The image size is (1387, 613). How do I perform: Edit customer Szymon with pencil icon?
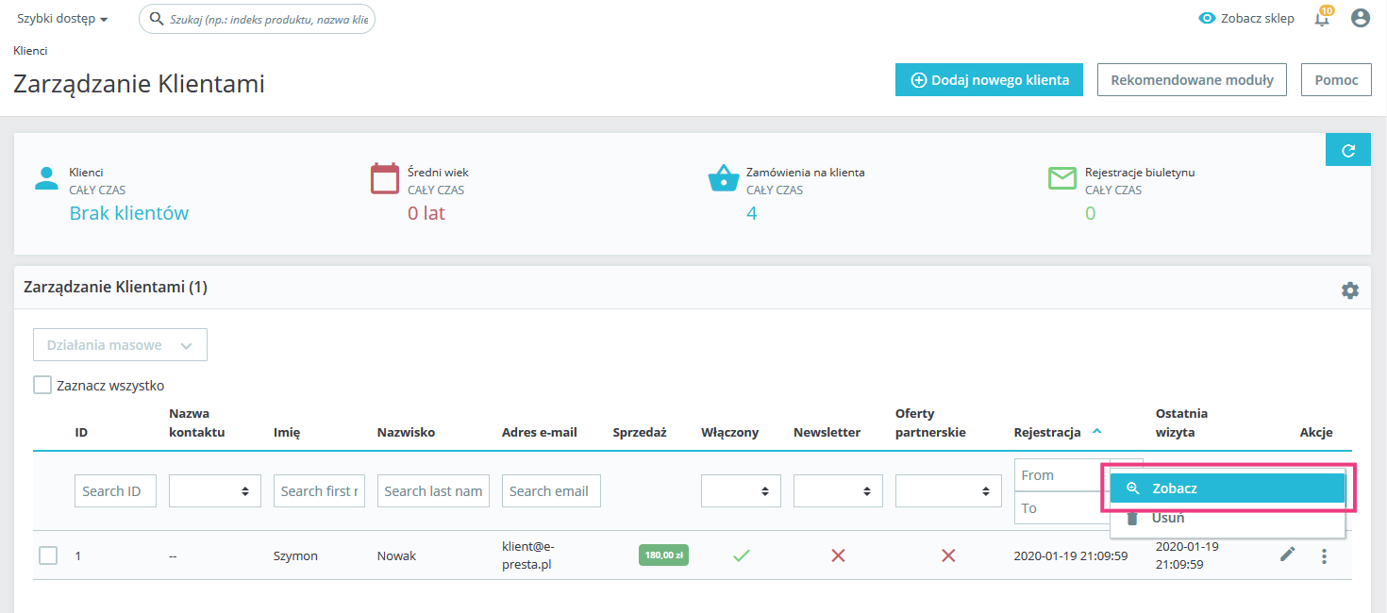click(1287, 555)
